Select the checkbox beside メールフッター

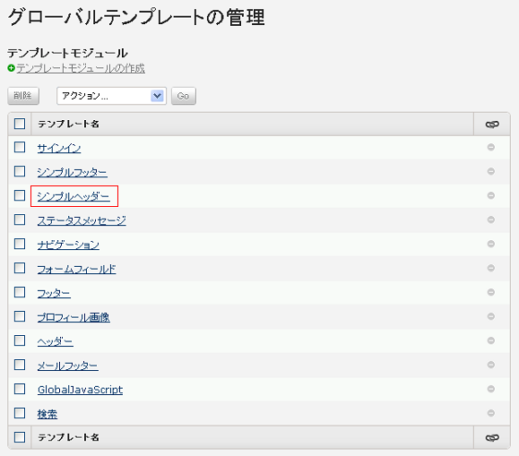(x=20, y=365)
